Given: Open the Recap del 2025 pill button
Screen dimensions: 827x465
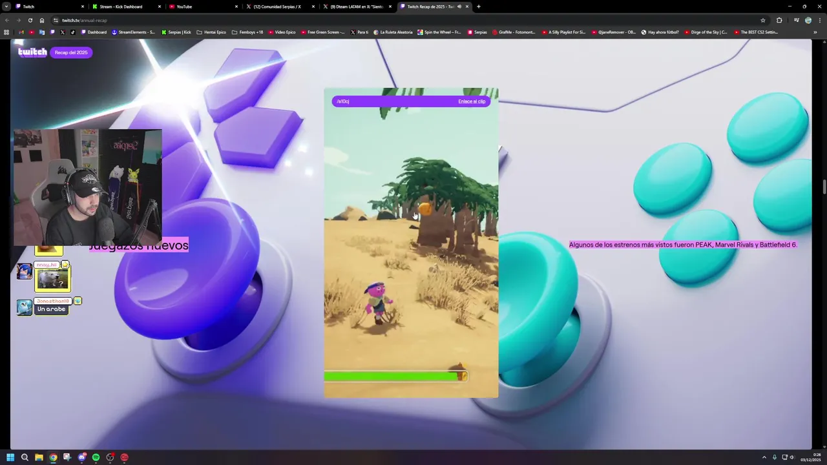Looking at the screenshot, I should 71,52.
